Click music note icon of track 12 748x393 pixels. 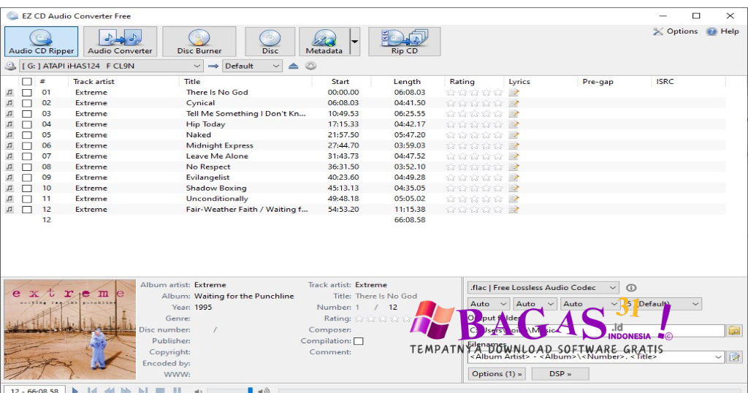(9, 210)
